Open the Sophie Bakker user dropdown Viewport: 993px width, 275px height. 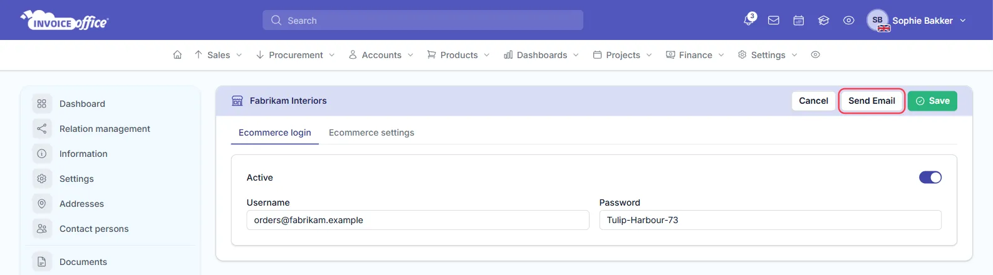929,21
